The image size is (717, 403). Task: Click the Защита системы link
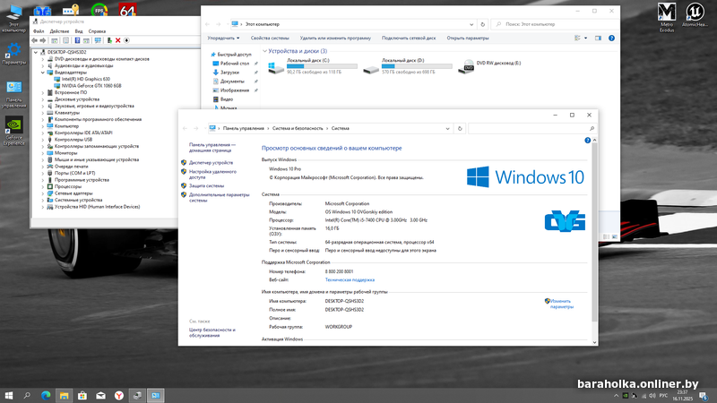click(x=206, y=185)
